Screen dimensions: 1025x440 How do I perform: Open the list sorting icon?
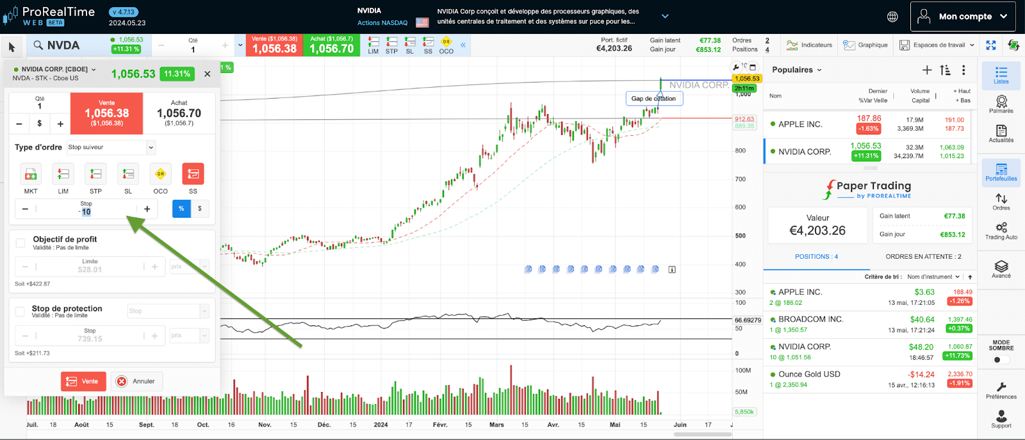[x=945, y=70]
